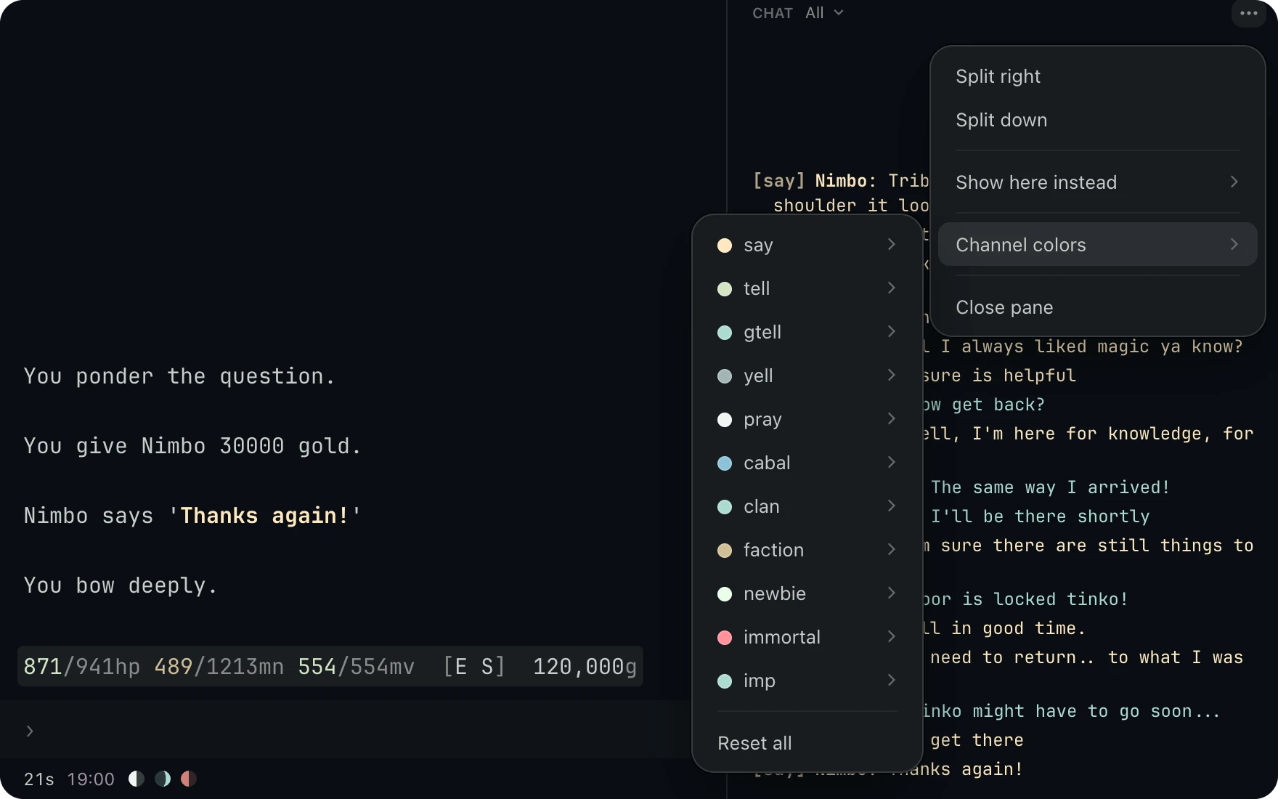
Task: Click the teal moon phase status icon
Action: click(163, 779)
